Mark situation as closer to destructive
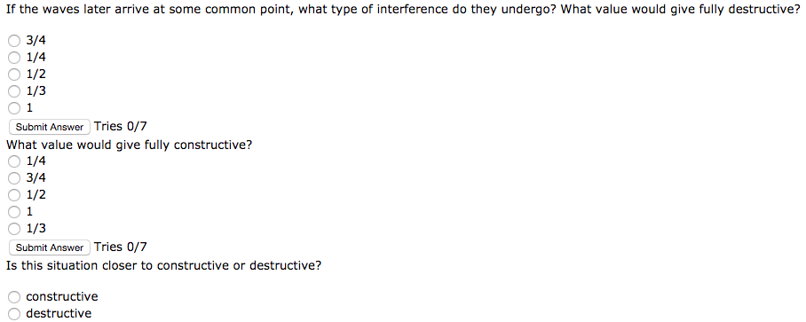 click(x=14, y=314)
